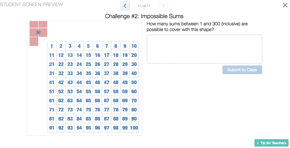The image size is (290, 148).
Task: Open the Tip for Teachers
Action: pos(271,143)
